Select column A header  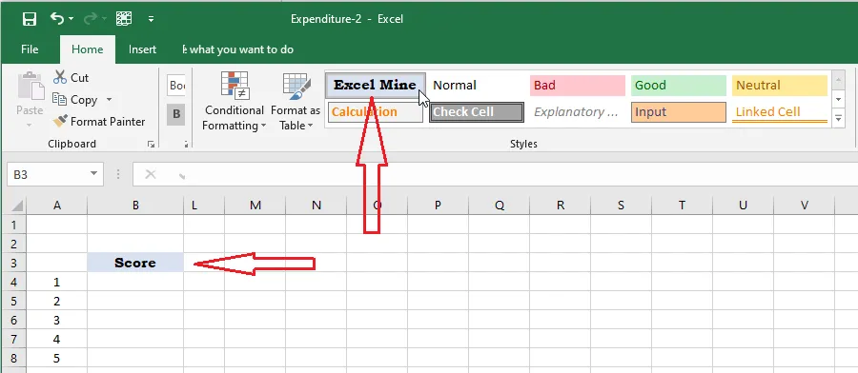click(57, 206)
